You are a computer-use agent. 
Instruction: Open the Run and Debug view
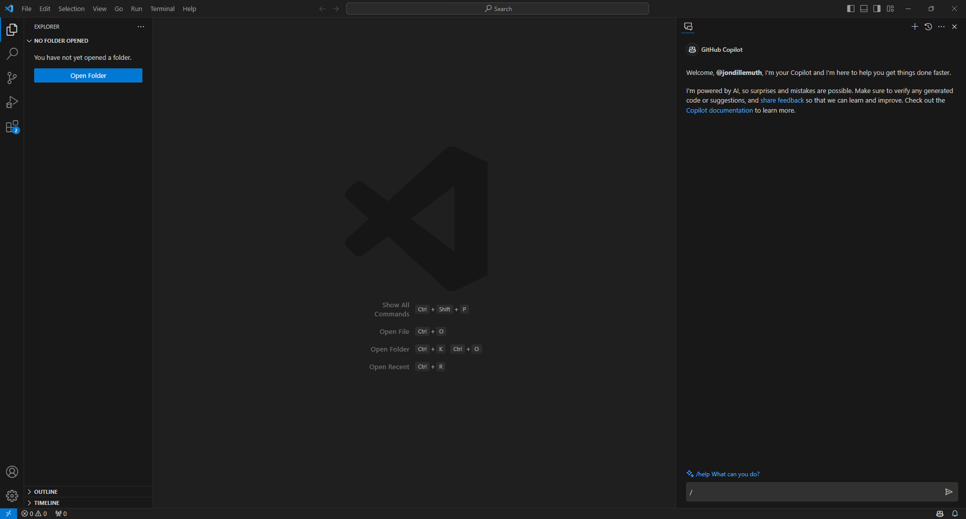pos(12,103)
